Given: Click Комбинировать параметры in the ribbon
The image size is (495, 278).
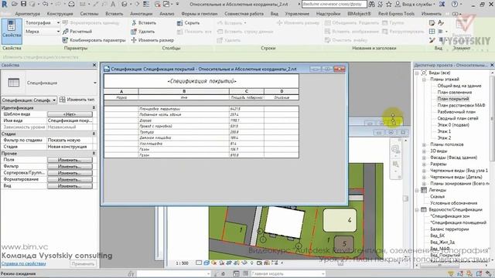Looking at the screenshot, I should tap(94, 40).
